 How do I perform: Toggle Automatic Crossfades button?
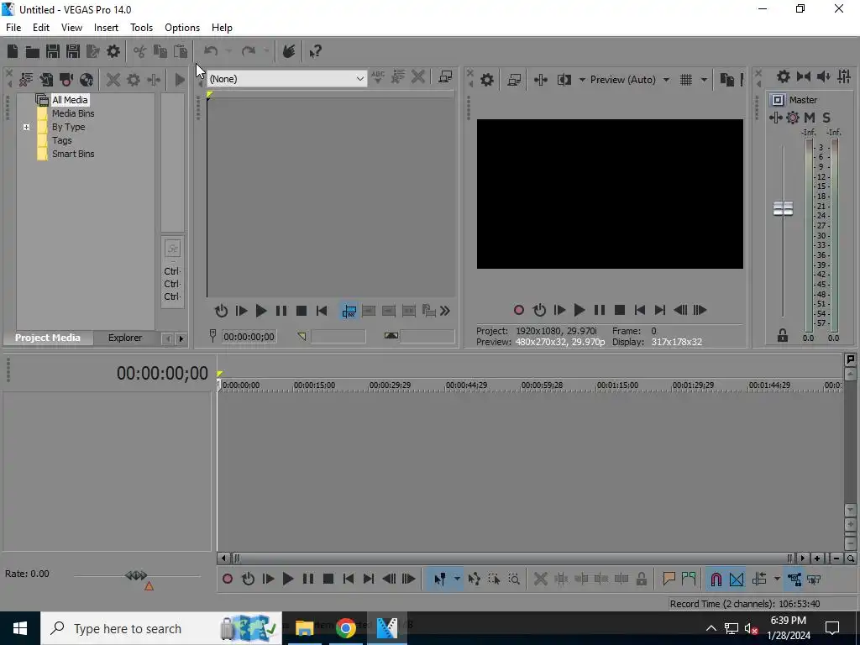737,579
